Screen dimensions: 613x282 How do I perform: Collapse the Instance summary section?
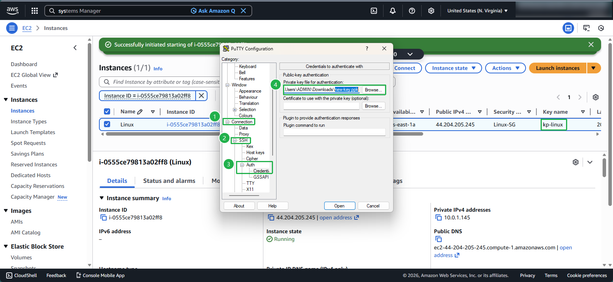[102, 198]
